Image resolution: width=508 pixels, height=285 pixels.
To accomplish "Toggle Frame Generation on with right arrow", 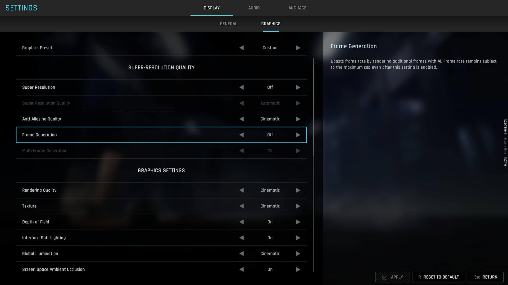I will pos(298,135).
